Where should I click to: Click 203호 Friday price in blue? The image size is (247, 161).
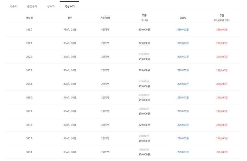click(183, 70)
